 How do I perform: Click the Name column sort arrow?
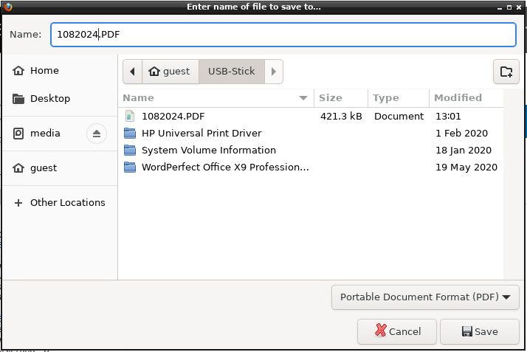tap(303, 98)
